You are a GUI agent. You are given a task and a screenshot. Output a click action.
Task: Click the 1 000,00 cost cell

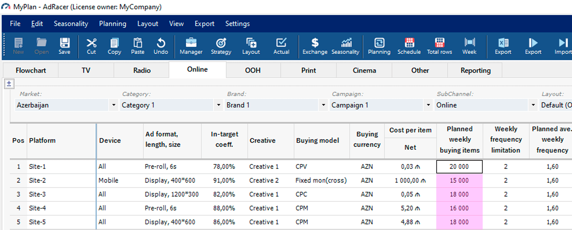(410, 180)
